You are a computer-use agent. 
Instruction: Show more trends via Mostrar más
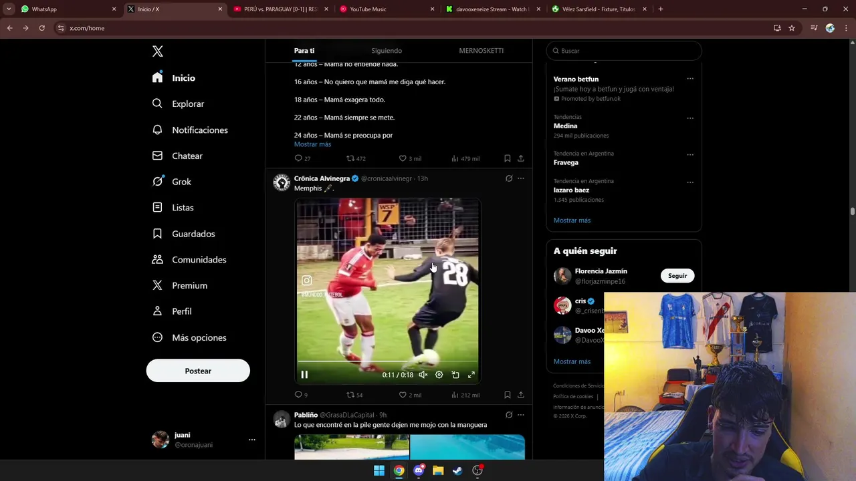[572, 220]
